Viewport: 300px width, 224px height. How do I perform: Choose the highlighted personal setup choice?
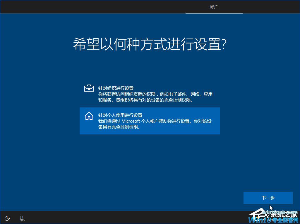pos(150,121)
